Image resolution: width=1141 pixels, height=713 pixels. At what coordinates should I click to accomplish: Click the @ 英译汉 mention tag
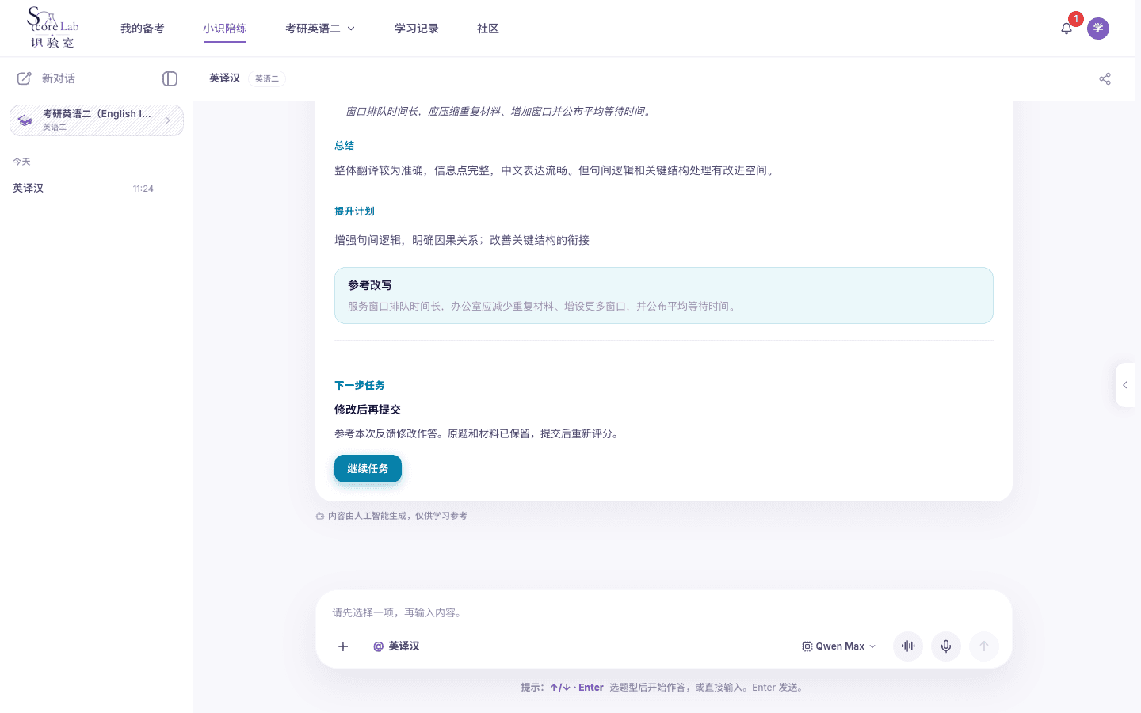(396, 646)
